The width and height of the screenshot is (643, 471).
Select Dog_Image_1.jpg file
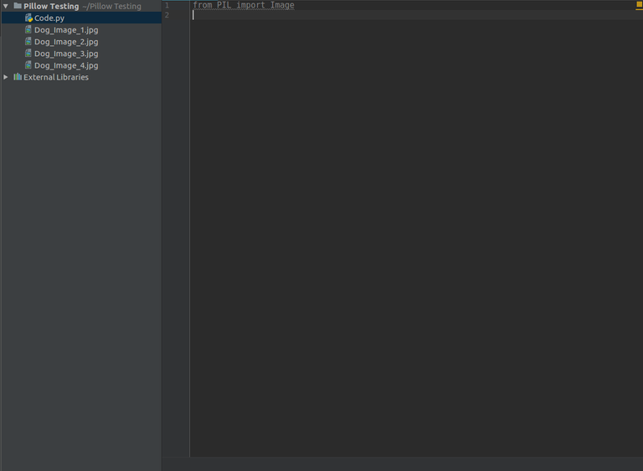click(66, 30)
